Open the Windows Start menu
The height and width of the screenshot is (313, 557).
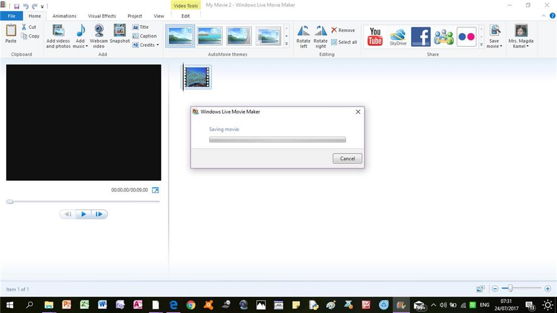pyautogui.click(x=10, y=305)
